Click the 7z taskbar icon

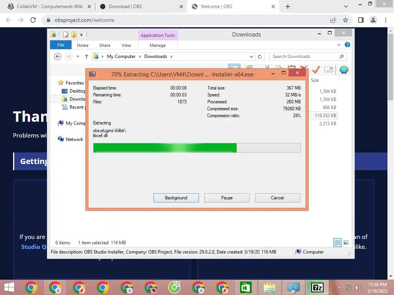coord(317,287)
